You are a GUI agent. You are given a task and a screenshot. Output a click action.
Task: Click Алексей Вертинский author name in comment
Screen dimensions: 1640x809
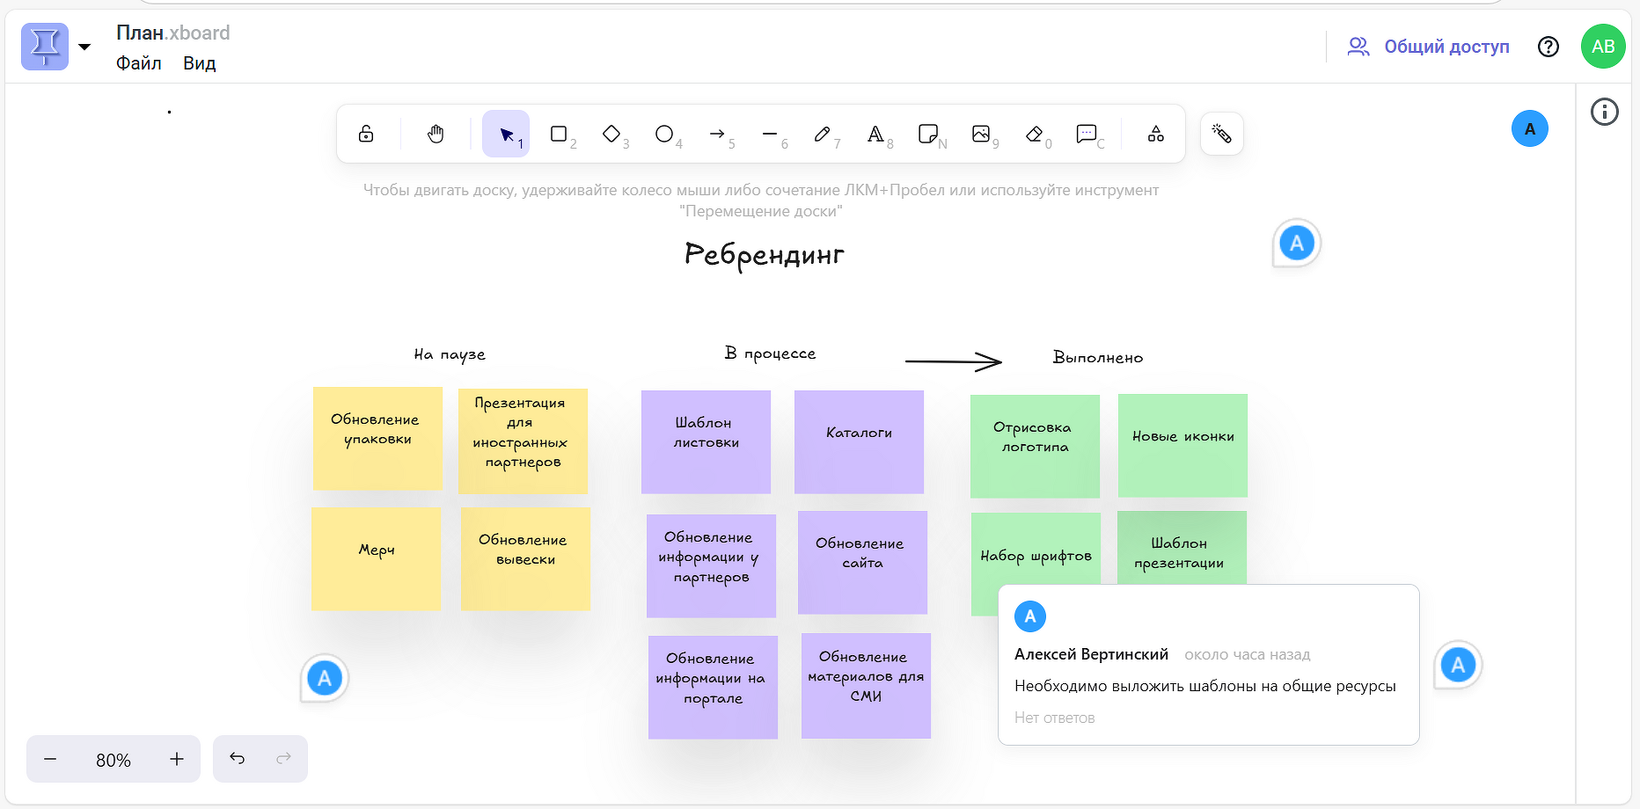1091,654
